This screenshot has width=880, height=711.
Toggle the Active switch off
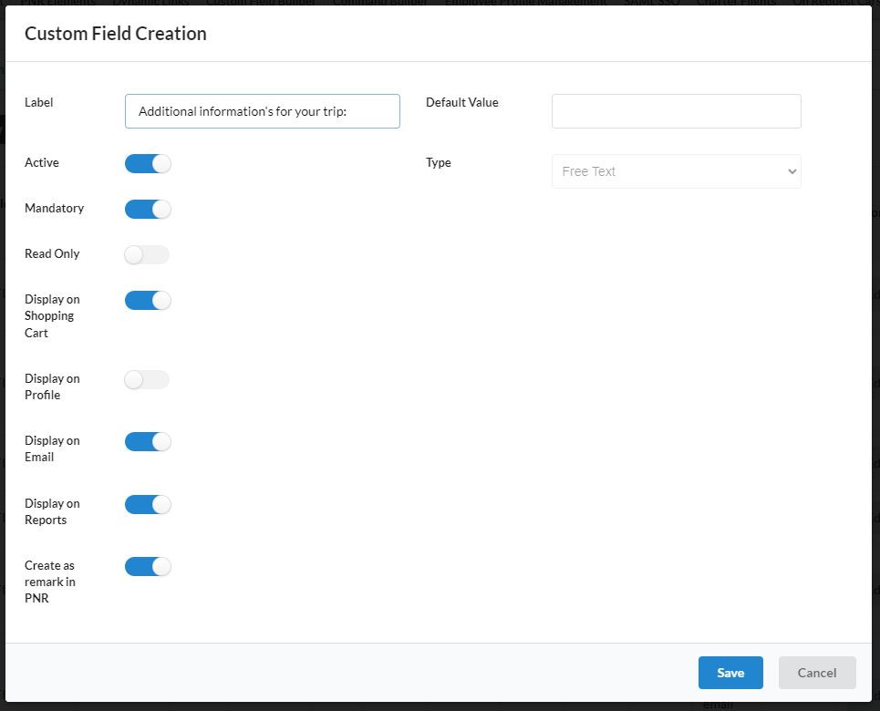click(148, 164)
